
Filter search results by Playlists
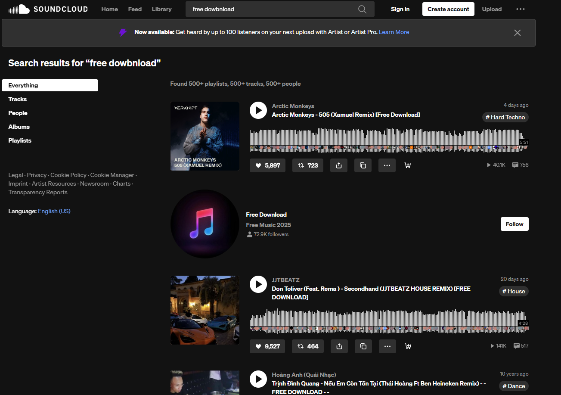20,140
